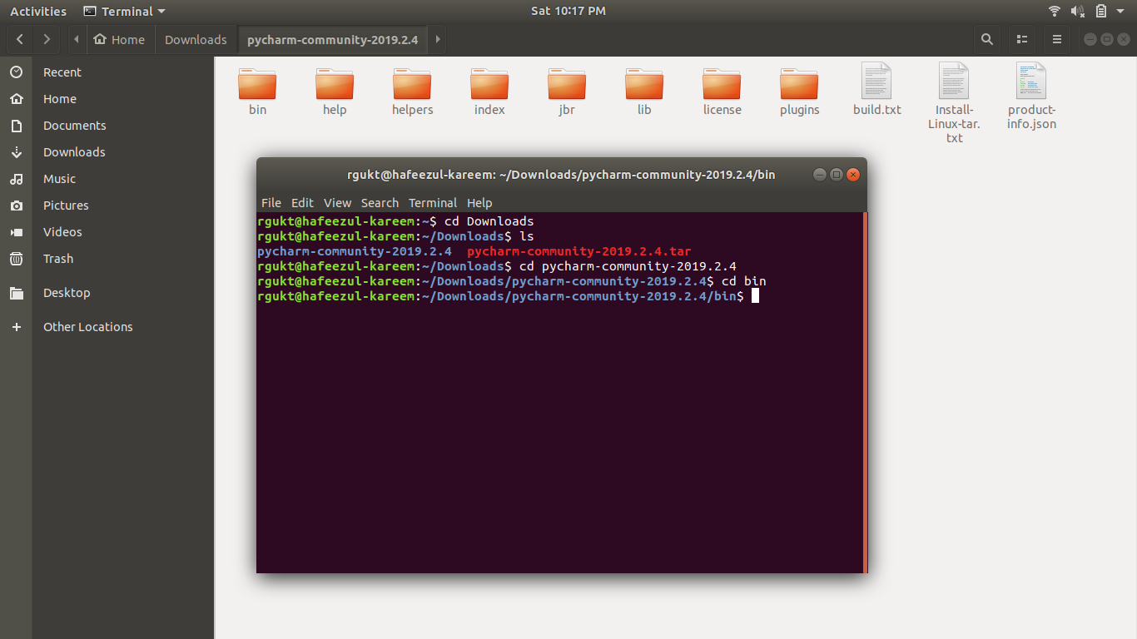Click the Wi-Fi status icon

[x=1055, y=12]
